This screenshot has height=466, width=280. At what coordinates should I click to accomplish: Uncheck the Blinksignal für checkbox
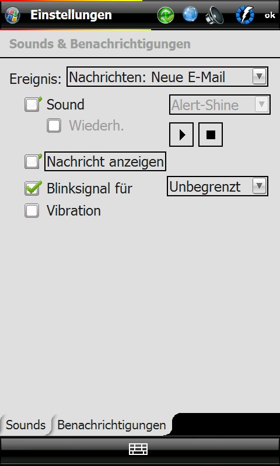(32, 188)
